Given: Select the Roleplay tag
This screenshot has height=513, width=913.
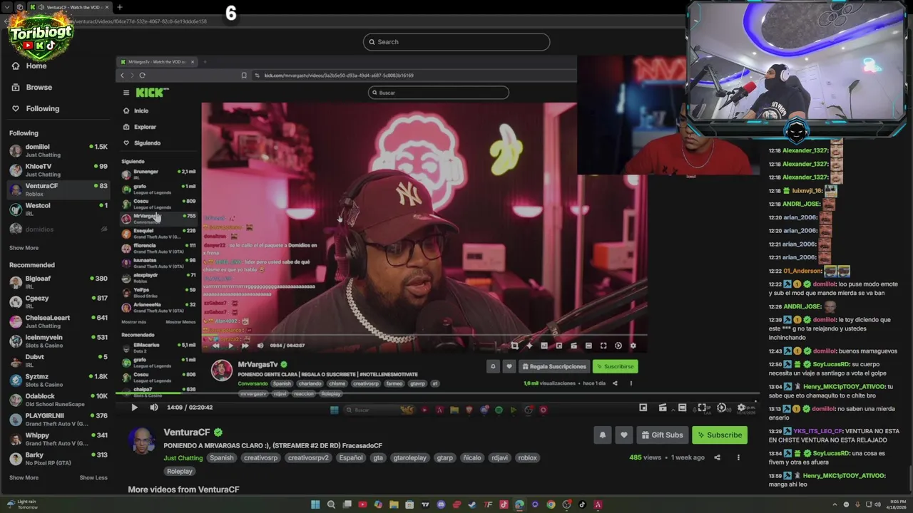Looking at the screenshot, I should [180, 471].
